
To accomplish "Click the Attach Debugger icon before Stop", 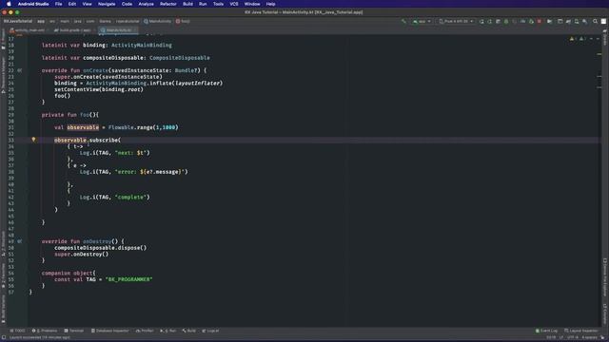I will pos(531,21).
